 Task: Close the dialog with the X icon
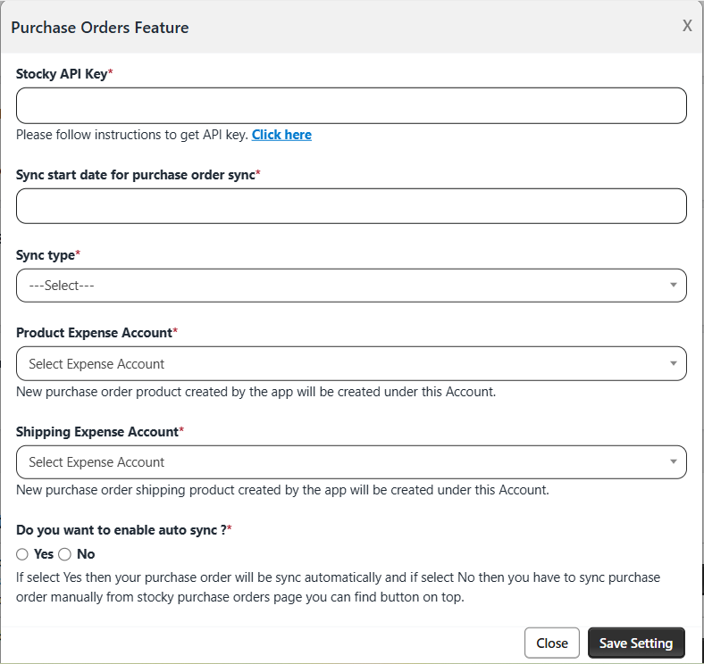click(x=687, y=26)
